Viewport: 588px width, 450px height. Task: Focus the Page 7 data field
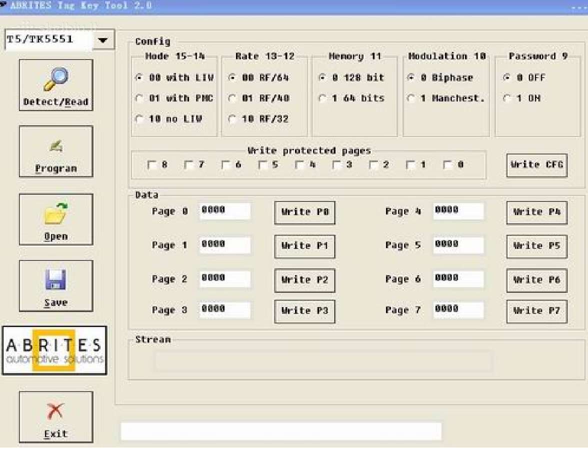click(x=458, y=310)
